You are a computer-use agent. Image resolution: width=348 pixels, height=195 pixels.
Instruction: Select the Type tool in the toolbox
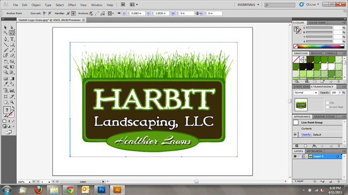12,39
